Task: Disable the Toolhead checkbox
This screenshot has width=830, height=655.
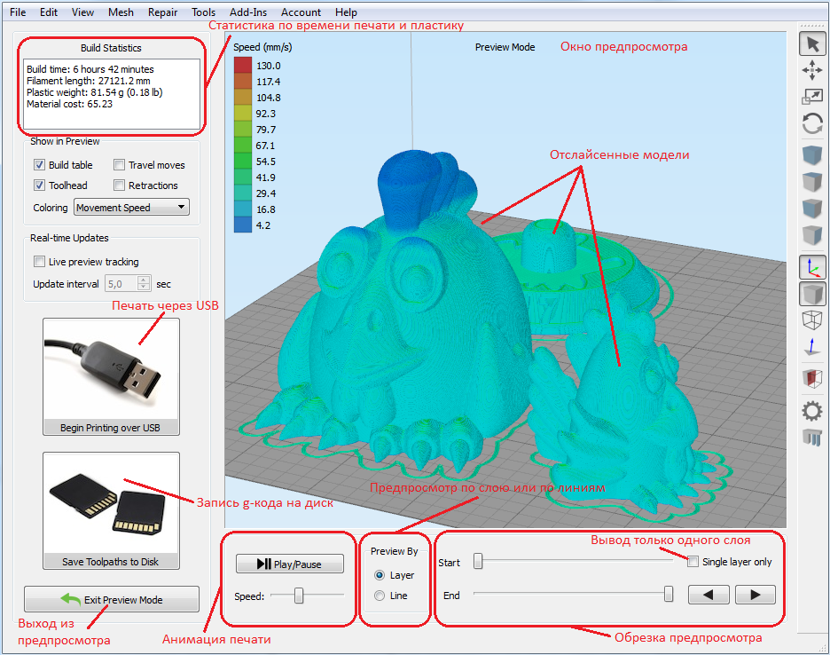Action: [x=39, y=185]
